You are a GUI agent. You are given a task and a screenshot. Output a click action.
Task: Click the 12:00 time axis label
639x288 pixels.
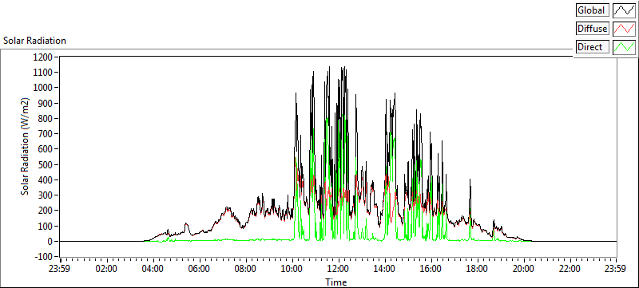339,269
